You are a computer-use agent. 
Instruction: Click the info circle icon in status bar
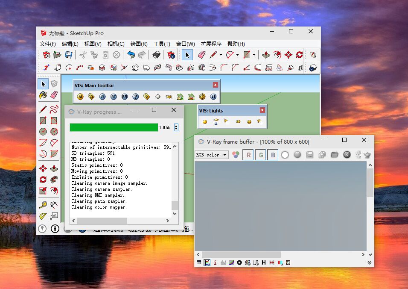point(55,229)
